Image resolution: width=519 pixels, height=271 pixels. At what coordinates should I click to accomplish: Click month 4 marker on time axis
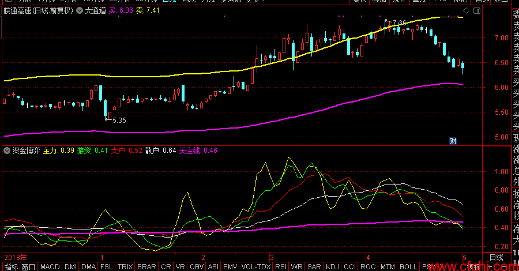(368, 257)
